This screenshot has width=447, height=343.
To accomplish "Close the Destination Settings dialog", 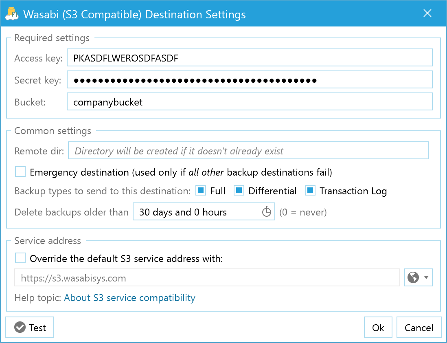I will [x=427, y=13].
